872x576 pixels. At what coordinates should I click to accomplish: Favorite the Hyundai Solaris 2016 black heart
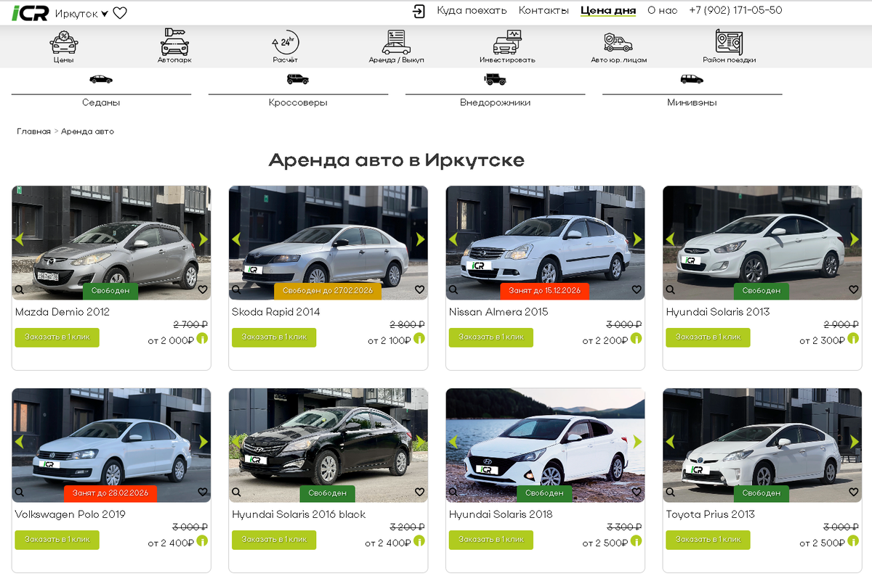(x=420, y=492)
